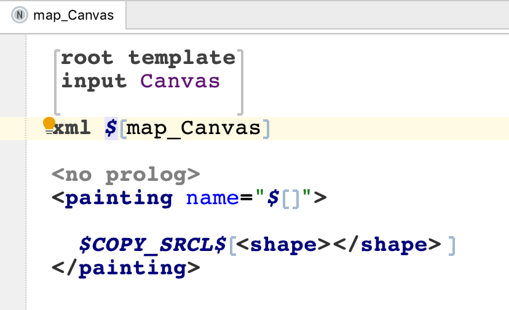This screenshot has width=509, height=310.
Task: Click the Canvas input concept reference
Action: point(180,81)
